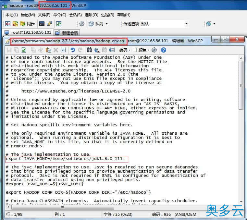Reload the file in editor toolbar

coord(24,50)
